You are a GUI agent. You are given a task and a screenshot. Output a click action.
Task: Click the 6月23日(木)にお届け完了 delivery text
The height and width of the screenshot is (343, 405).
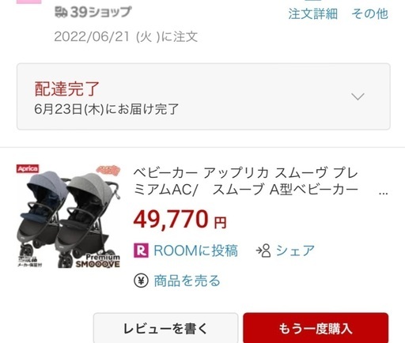tap(107, 109)
